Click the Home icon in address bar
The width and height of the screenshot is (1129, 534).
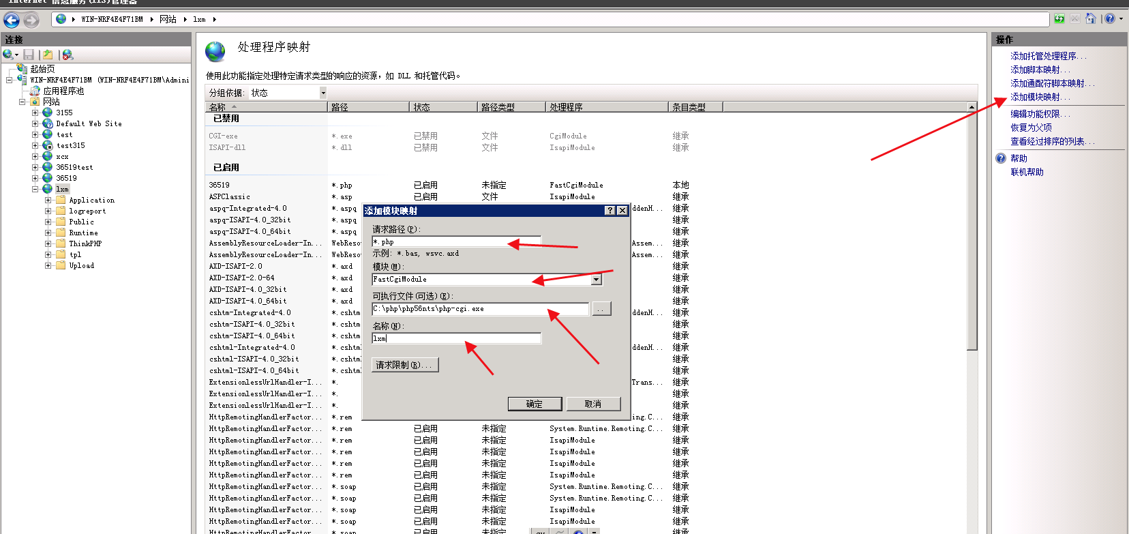[1090, 19]
